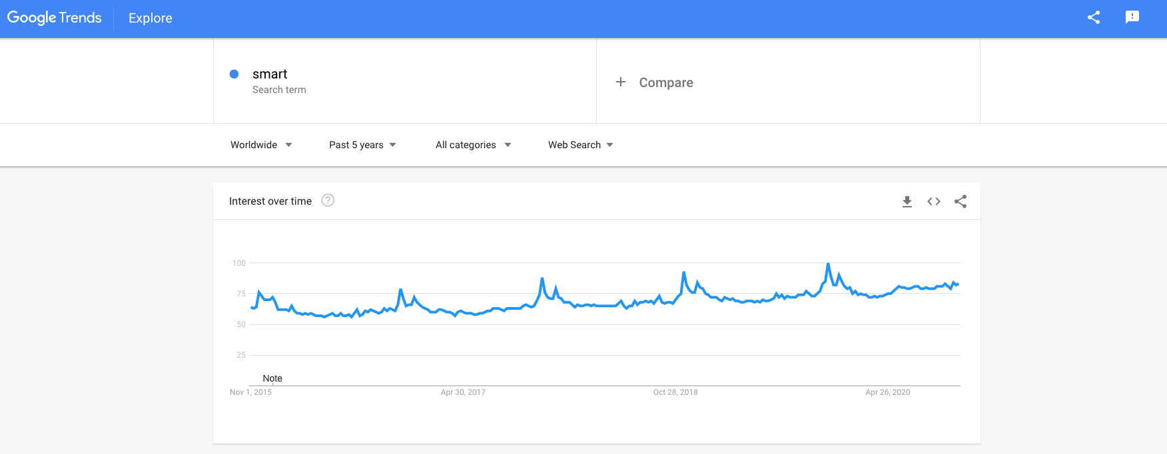Click the Apr 30, 2017 axis label
This screenshot has height=454, width=1167.
(462, 392)
